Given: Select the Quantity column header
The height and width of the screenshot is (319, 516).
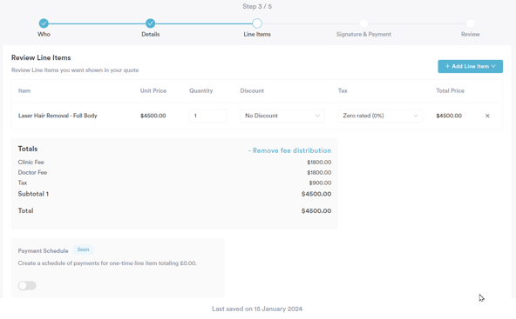Looking at the screenshot, I should pos(200,90).
